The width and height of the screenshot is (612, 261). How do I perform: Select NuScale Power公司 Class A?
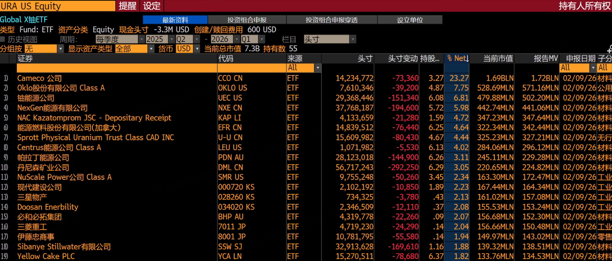(x=64, y=177)
